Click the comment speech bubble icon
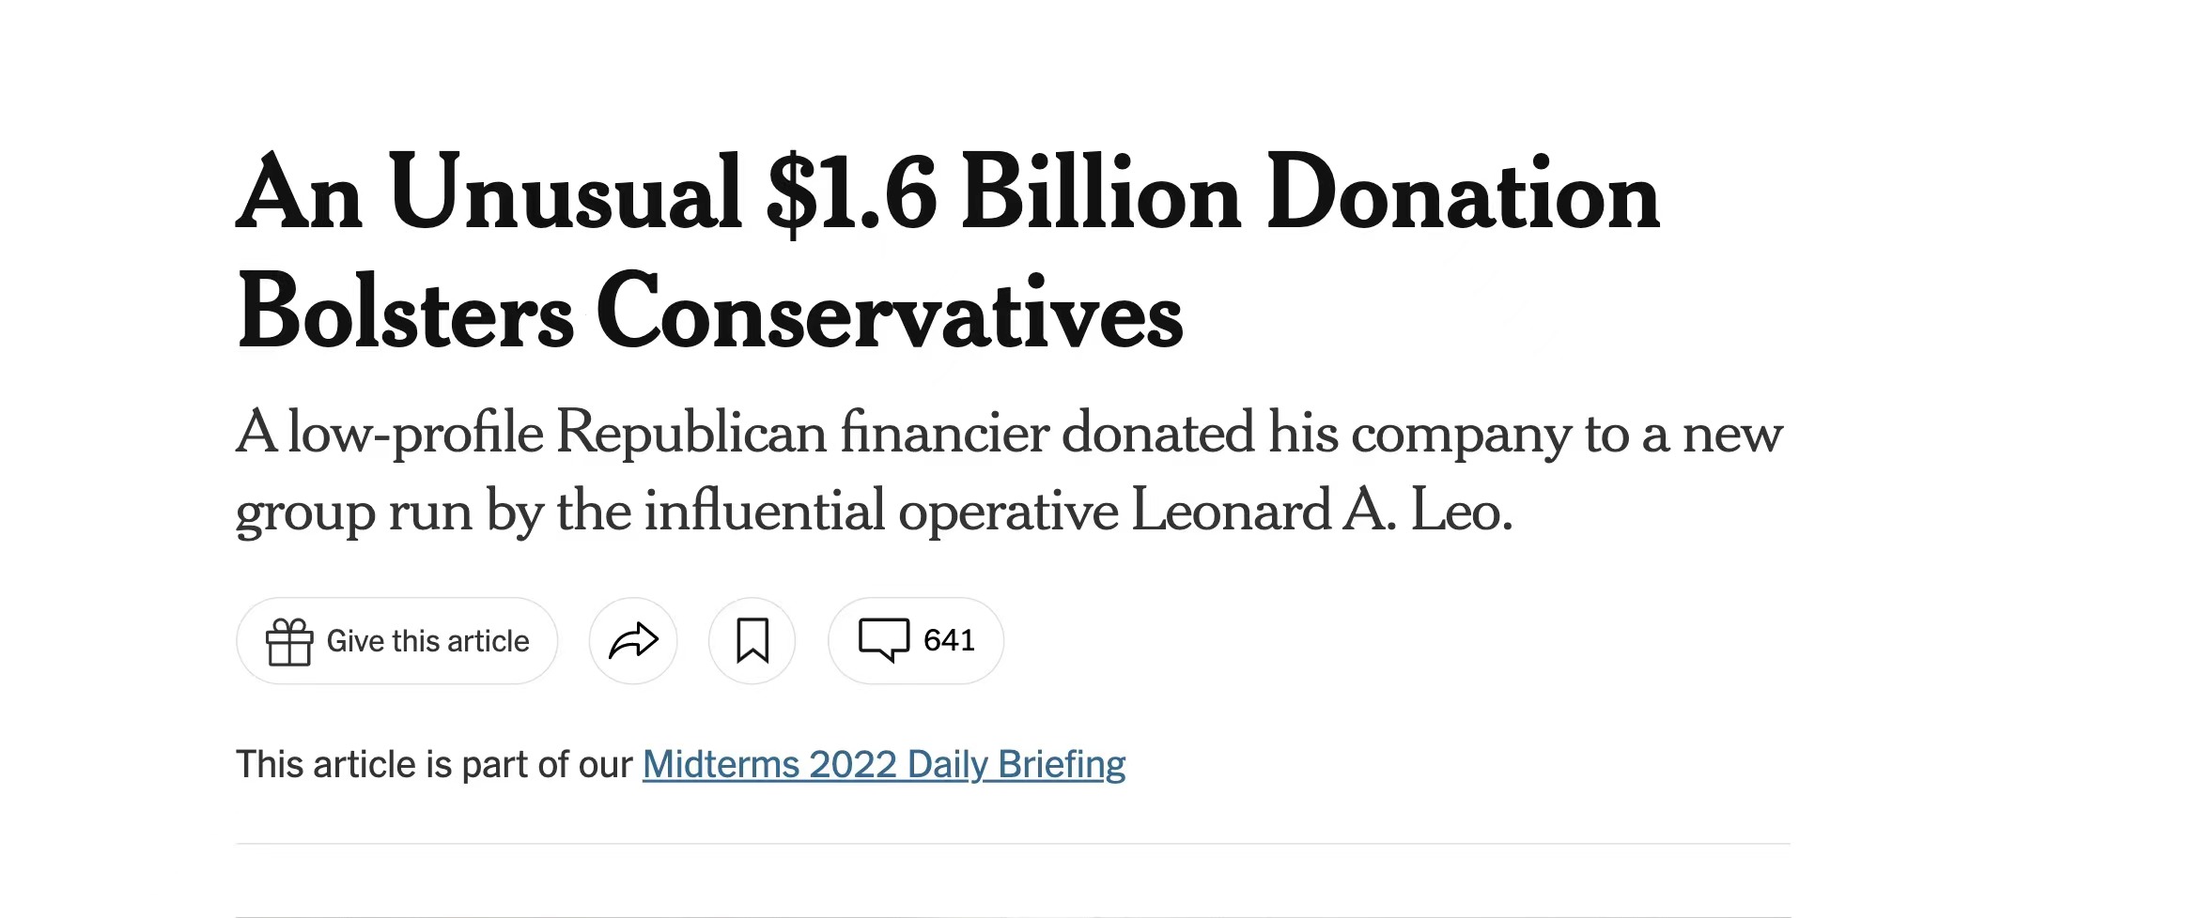2187x918 pixels. coord(883,640)
